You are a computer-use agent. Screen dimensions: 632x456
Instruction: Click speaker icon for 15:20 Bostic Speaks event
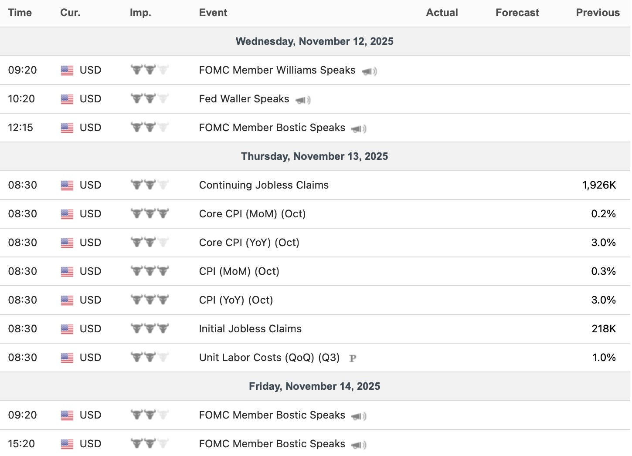pyautogui.click(x=358, y=445)
